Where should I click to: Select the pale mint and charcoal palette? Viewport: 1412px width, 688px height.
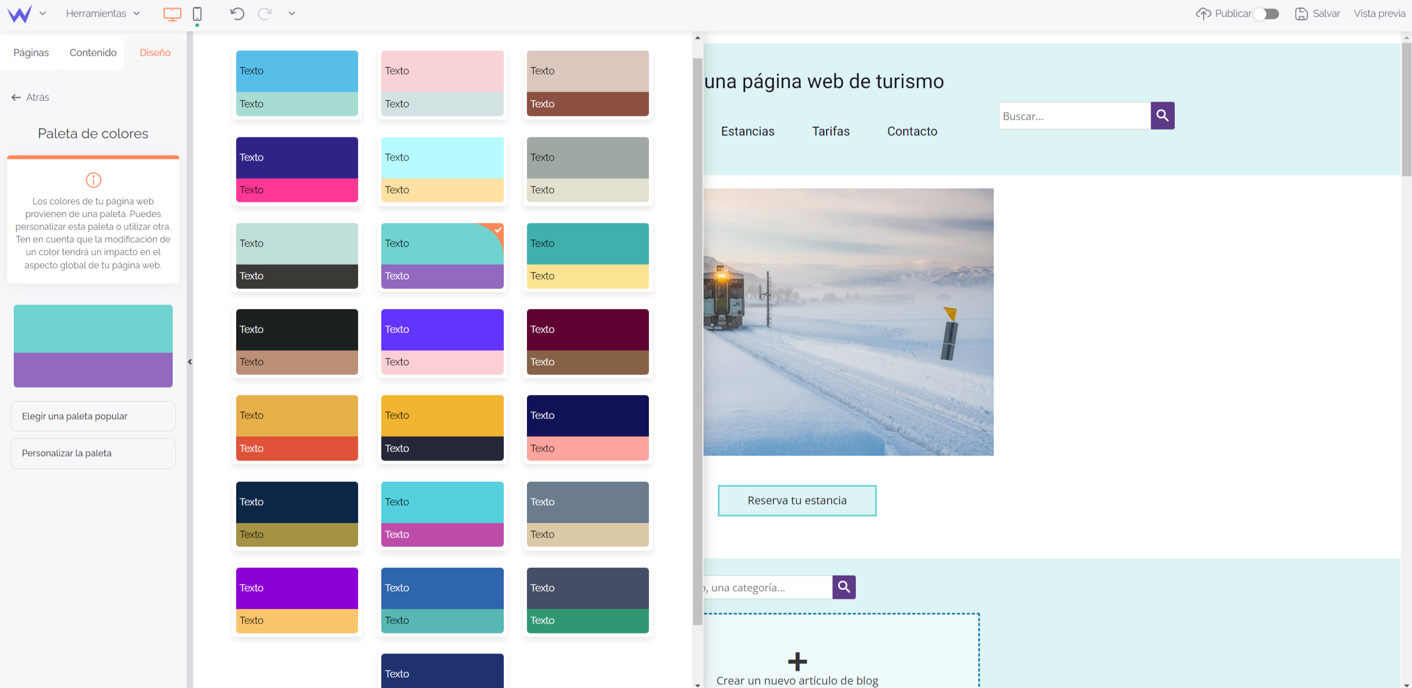coord(297,256)
